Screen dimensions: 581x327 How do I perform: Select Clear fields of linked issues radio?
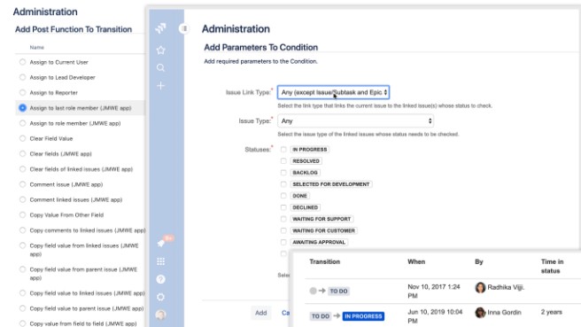[x=23, y=169]
